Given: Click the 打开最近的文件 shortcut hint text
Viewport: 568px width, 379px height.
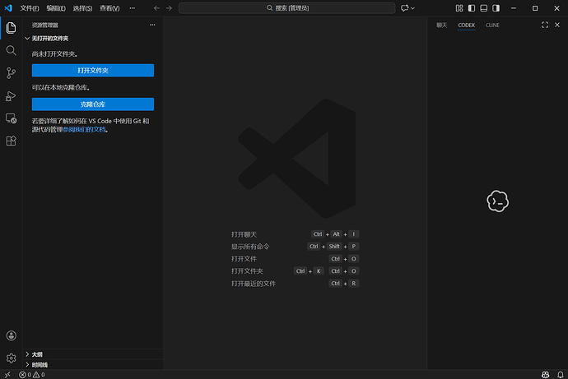Looking at the screenshot, I should point(254,284).
